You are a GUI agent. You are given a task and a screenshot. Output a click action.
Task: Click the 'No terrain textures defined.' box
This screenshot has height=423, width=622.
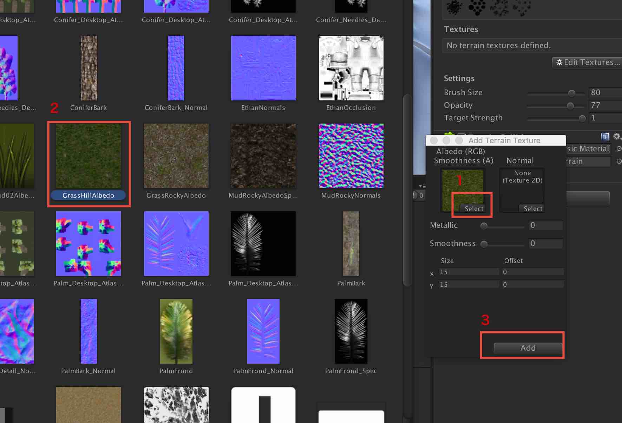tap(532, 46)
